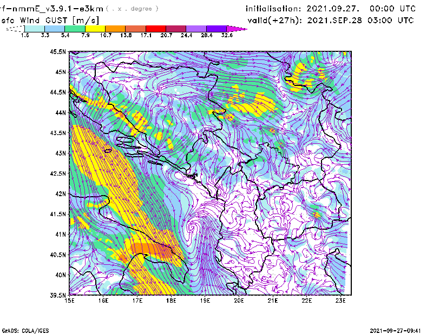Screen dimensions: 433x334
Task: Click the light cyan legend swatch (1.6–3.3)
Action: pyautogui.click(x=35, y=29)
